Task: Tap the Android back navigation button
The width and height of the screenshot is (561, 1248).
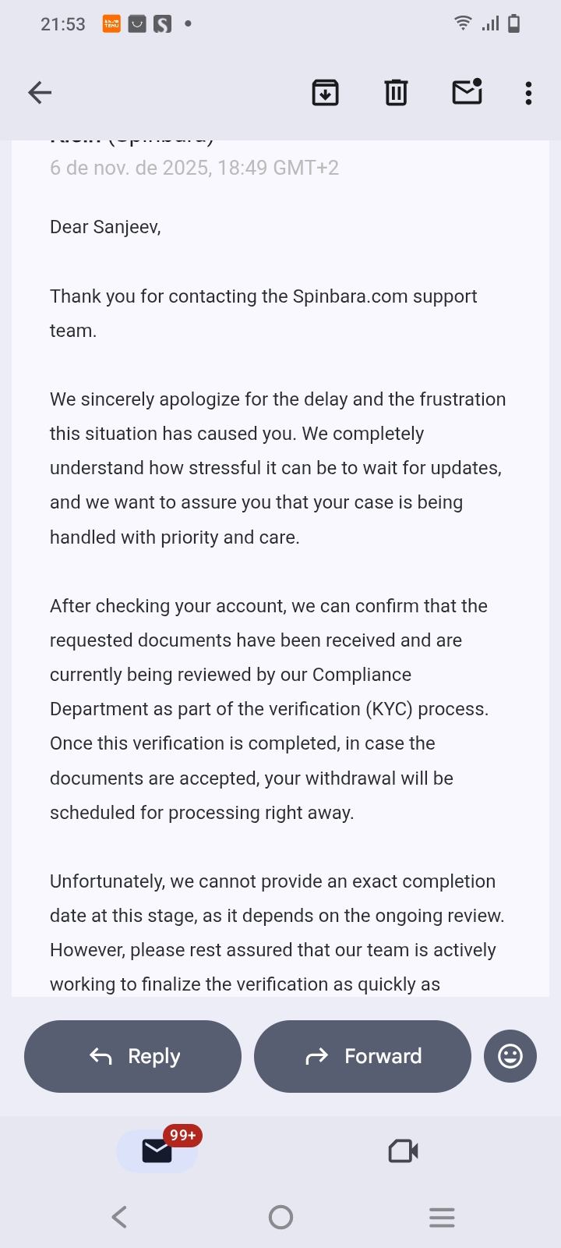Action: click(x=119, y=1217)
